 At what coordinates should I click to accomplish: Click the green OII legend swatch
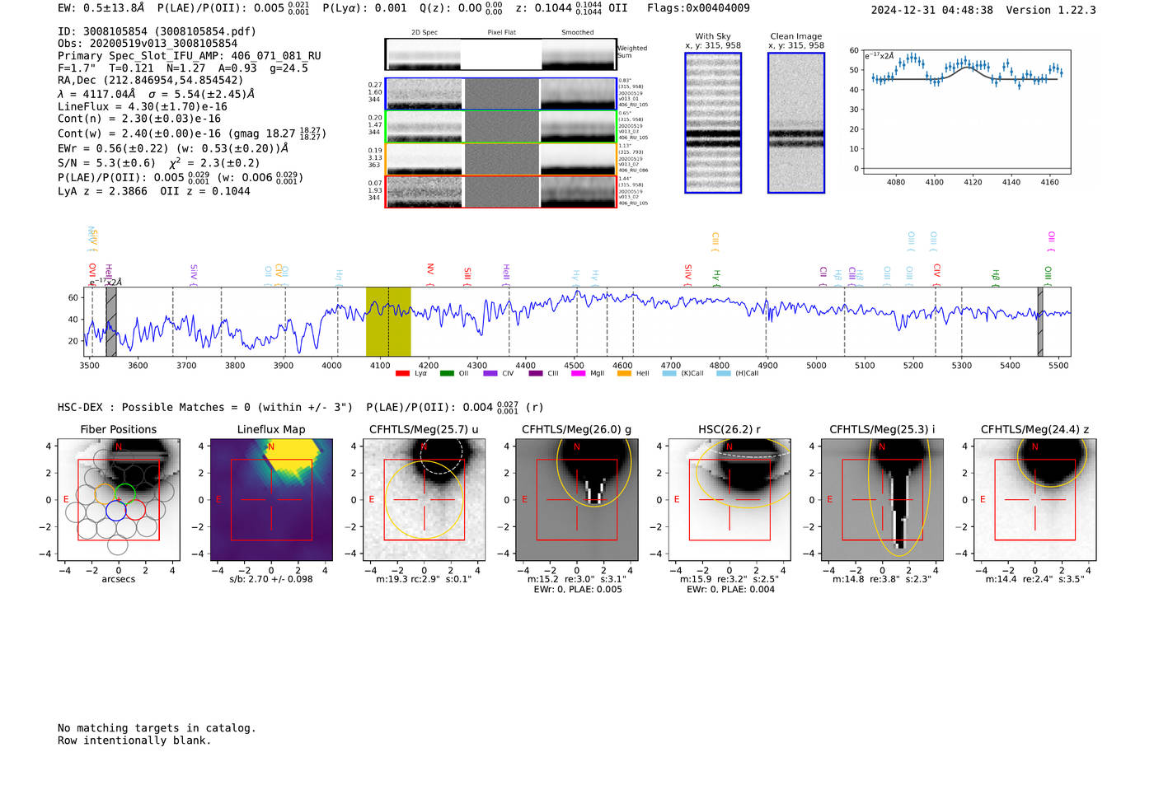(447, 373)
